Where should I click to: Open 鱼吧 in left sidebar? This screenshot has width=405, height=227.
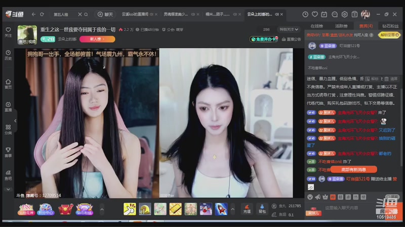point(8,175)
